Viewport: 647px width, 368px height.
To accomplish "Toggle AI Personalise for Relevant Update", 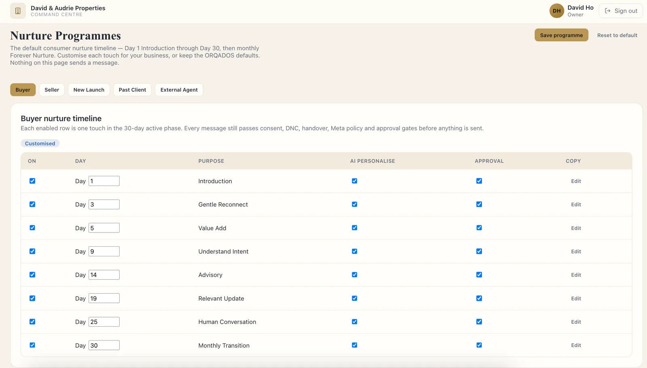I will pyautogui.click(x=355, y=298).
